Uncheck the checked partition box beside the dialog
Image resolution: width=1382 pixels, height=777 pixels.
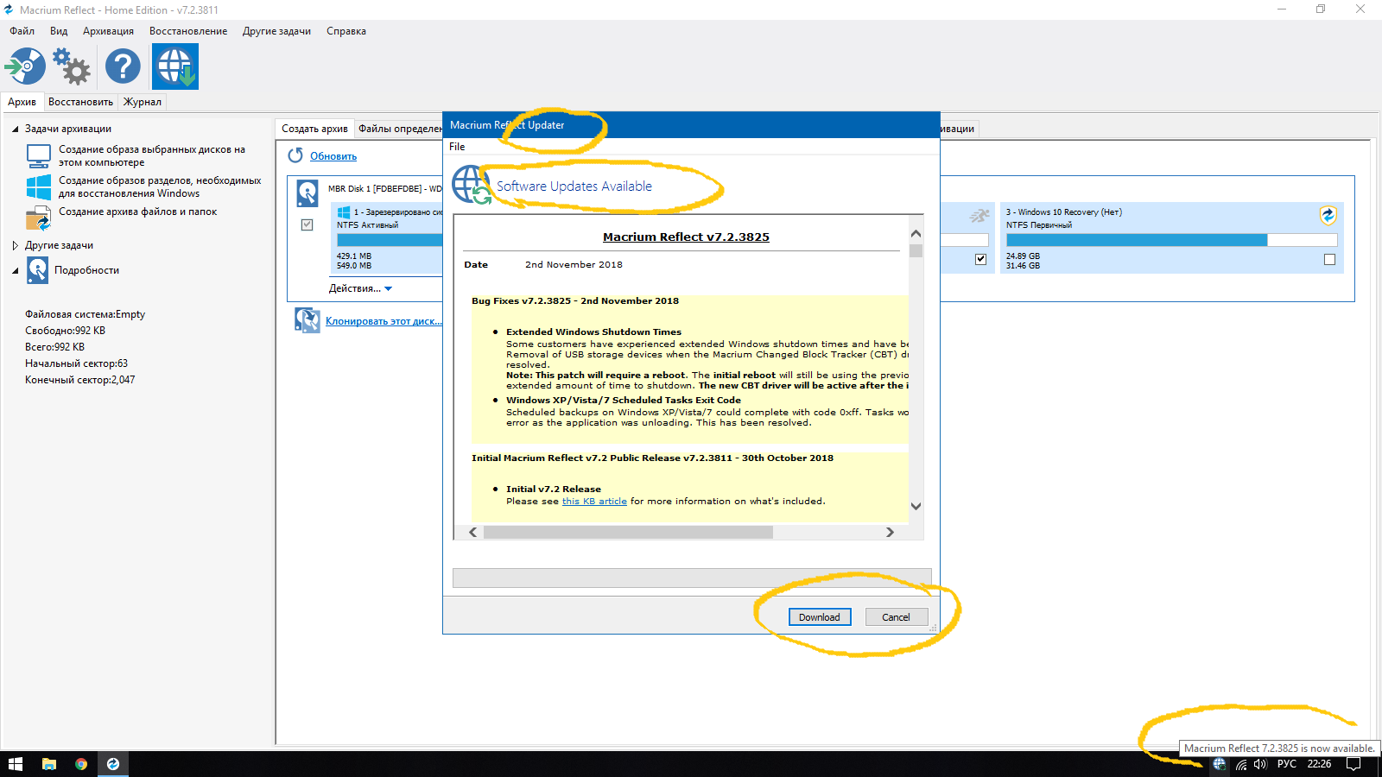[x=980, y=259]
